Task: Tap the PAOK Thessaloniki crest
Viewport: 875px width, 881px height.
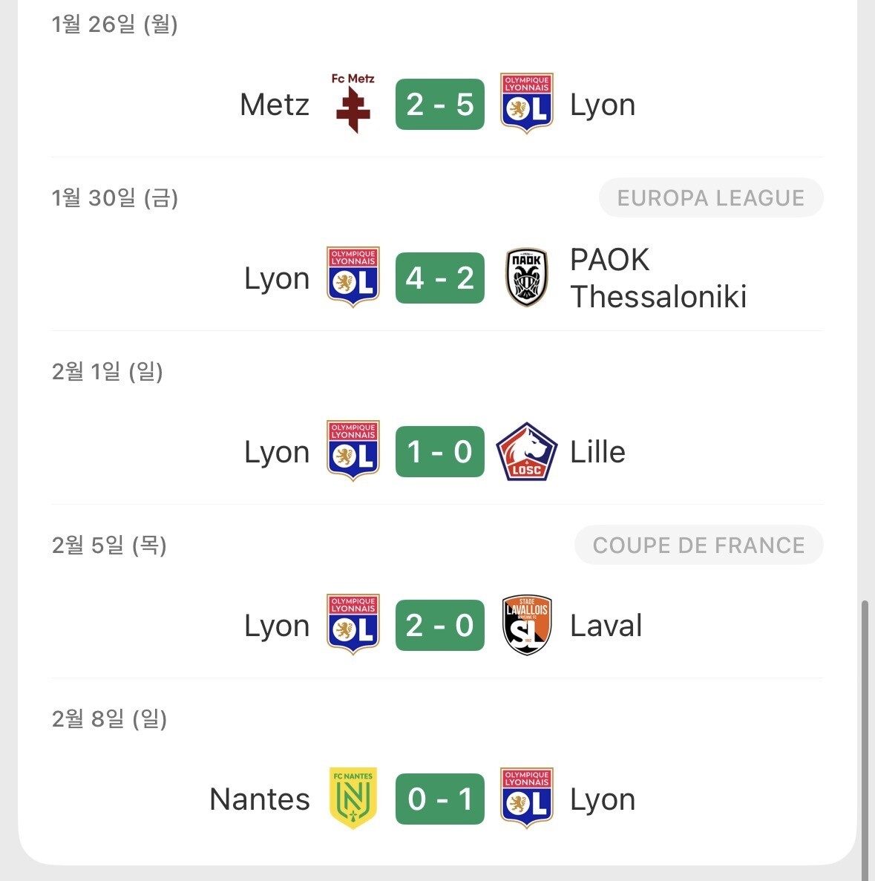Action: coord(526,278)
